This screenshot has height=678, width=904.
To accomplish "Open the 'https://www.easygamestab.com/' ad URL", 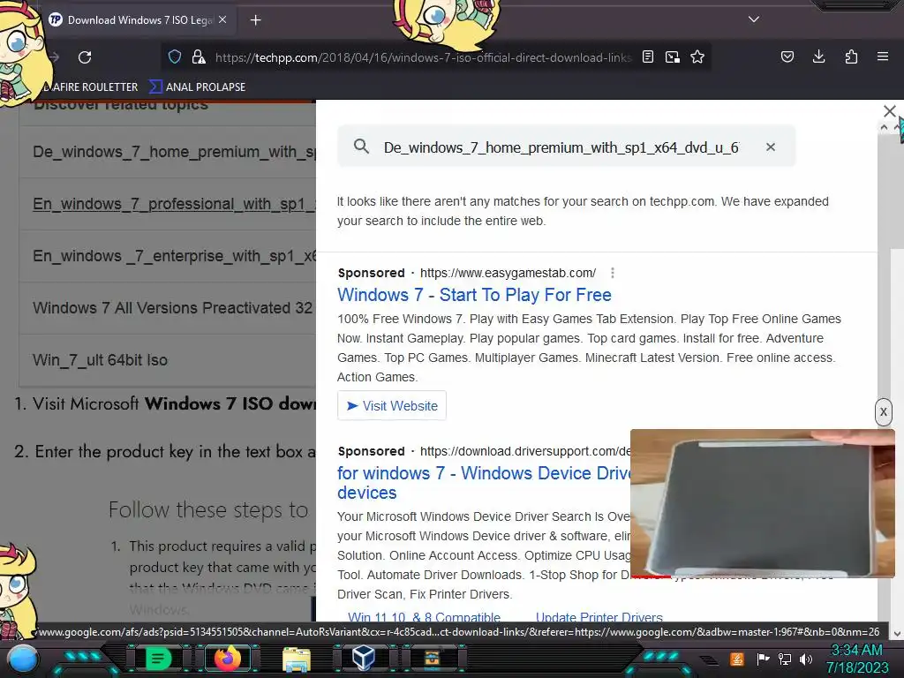I will [508, 273].
